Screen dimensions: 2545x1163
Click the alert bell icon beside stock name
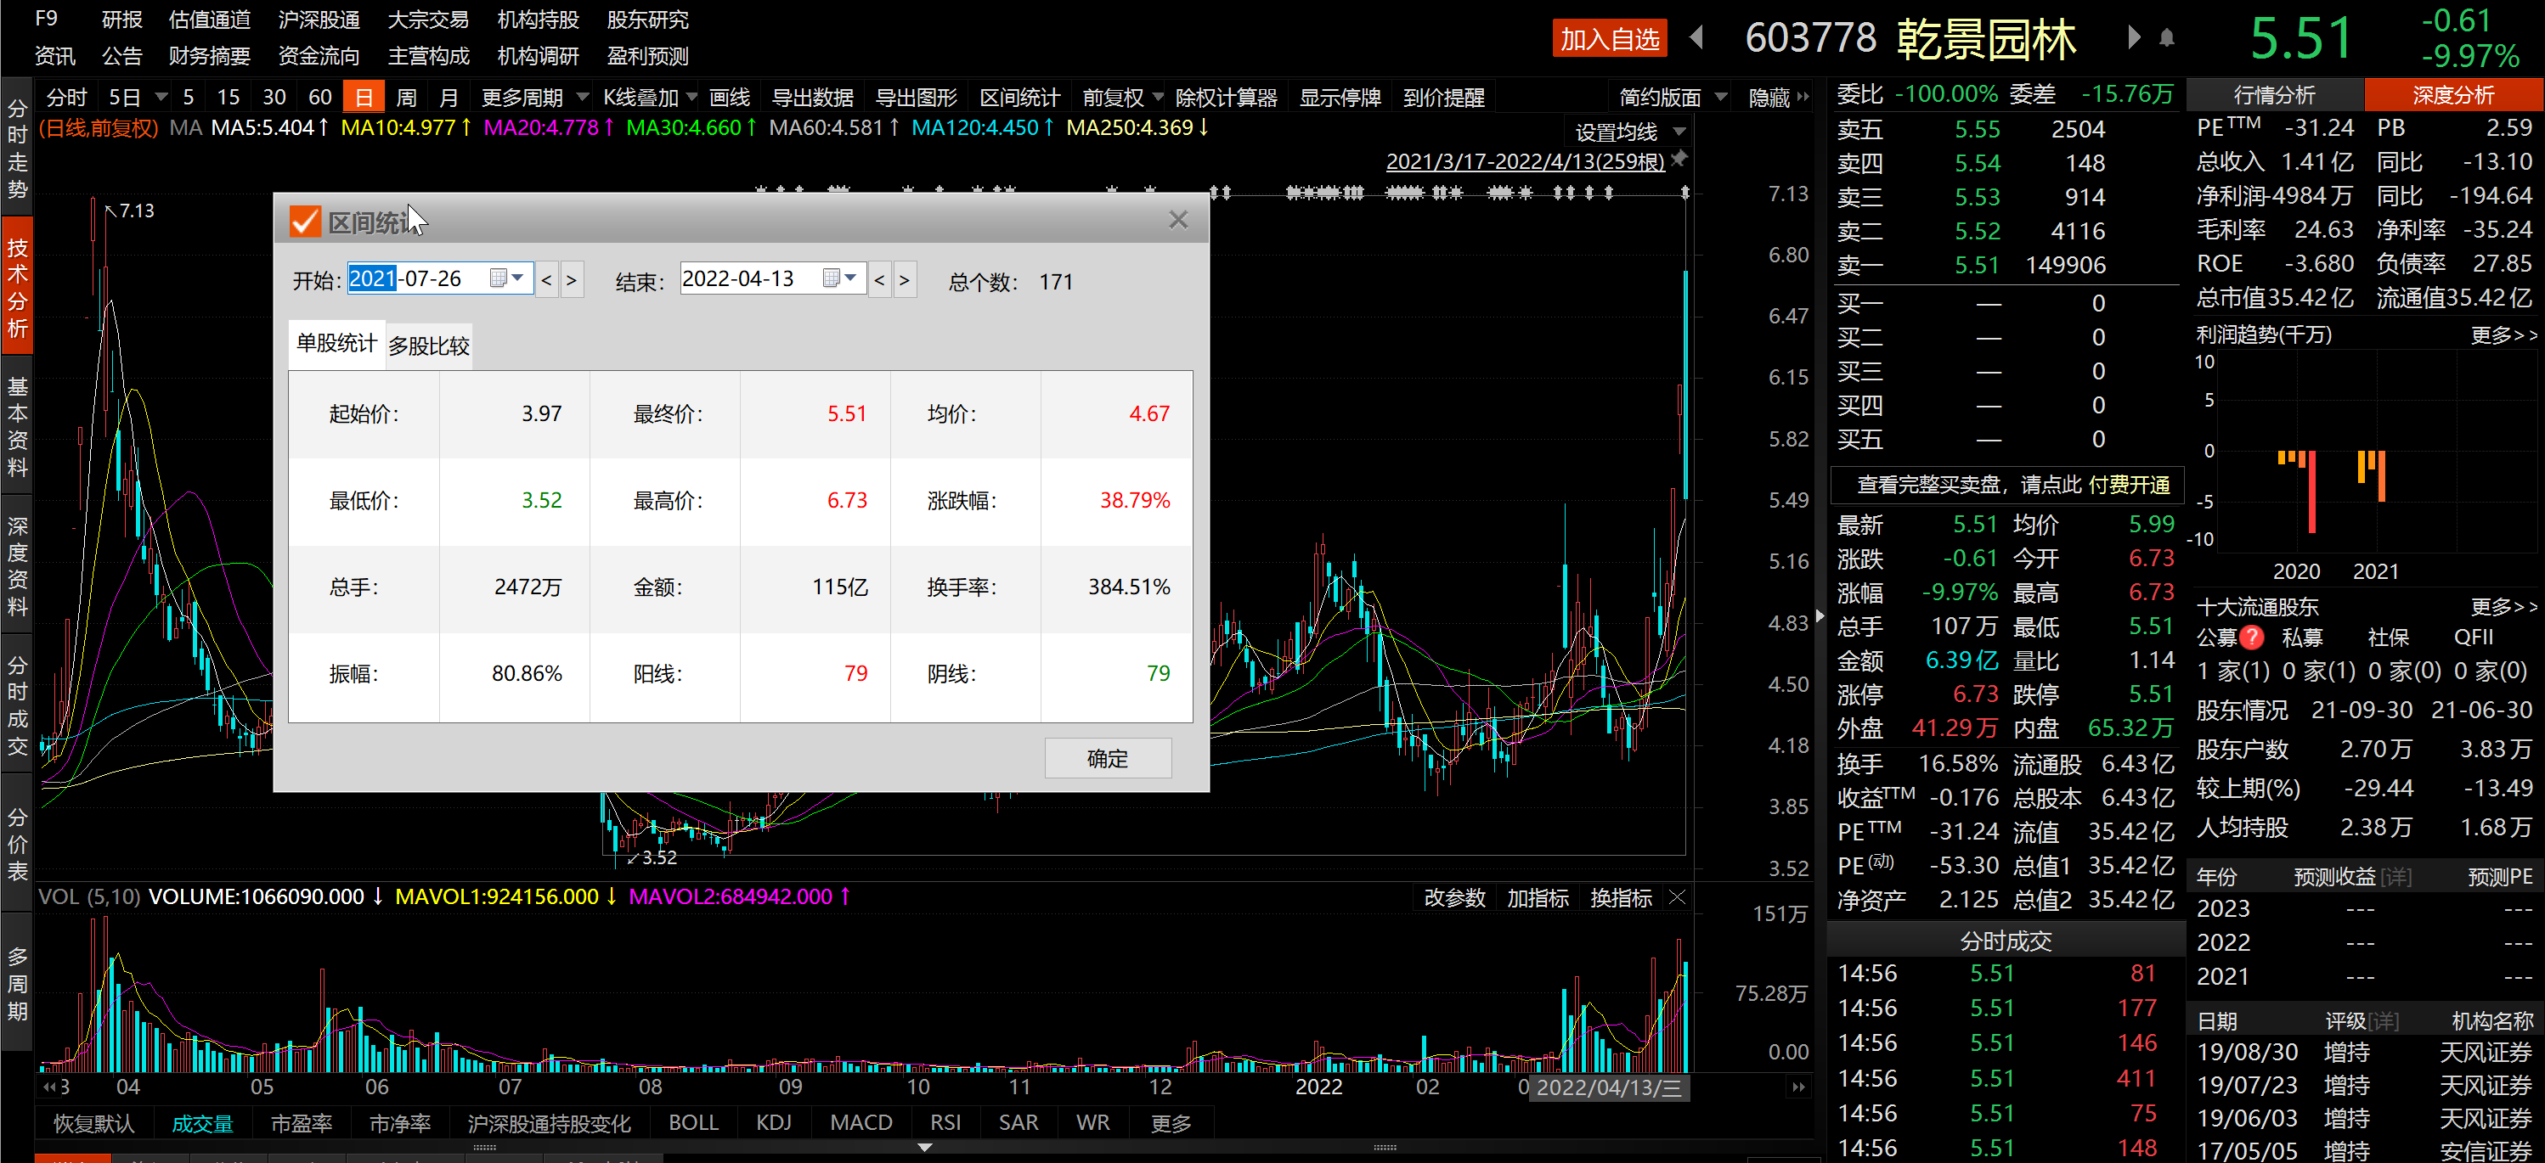(2167, 38)
